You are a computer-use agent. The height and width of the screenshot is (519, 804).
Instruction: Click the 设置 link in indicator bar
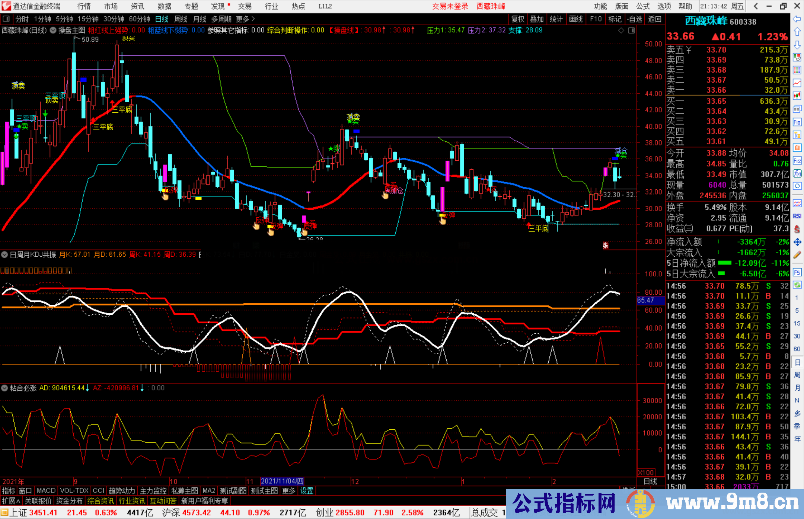[x=307, y=491]
